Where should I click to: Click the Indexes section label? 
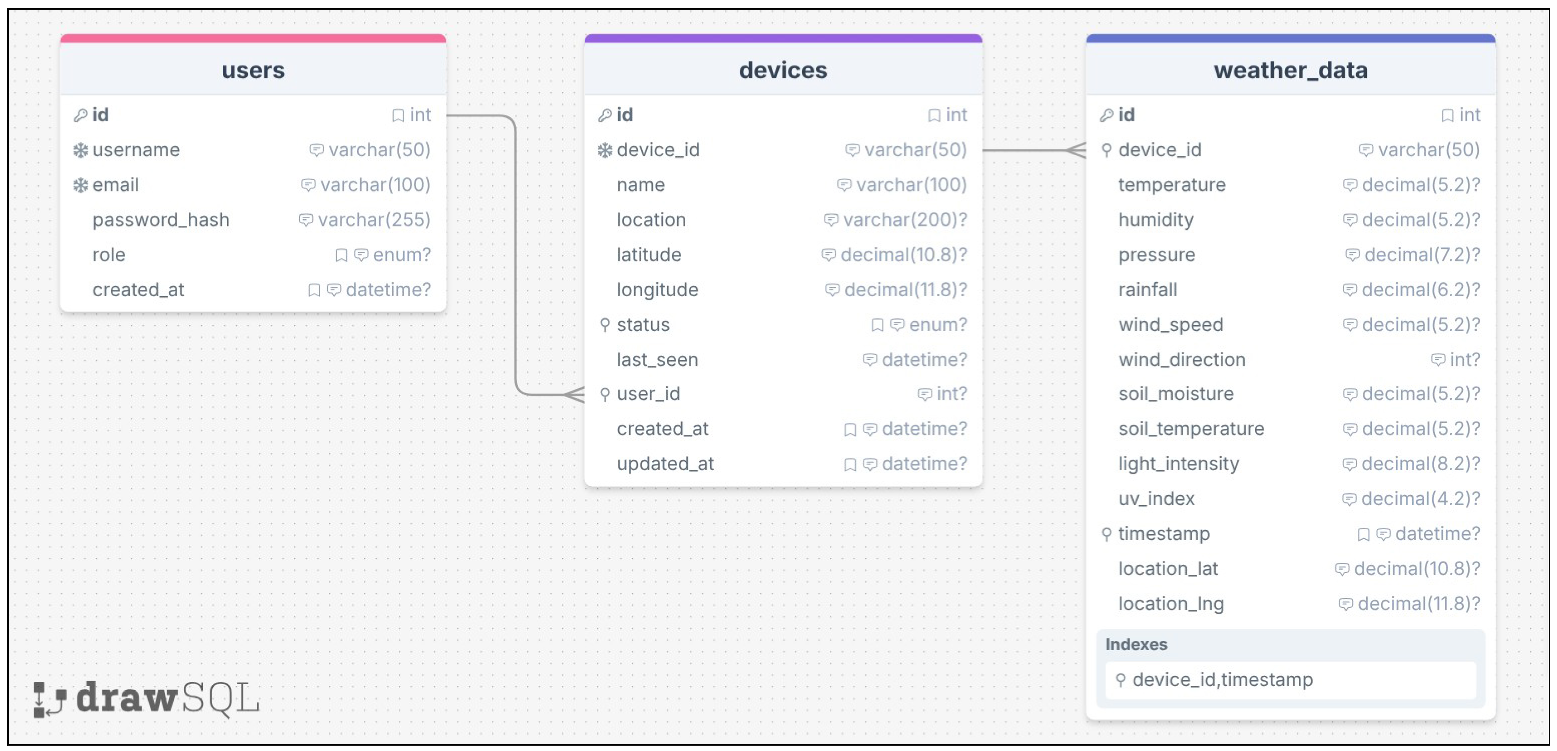coord(1136,645)
